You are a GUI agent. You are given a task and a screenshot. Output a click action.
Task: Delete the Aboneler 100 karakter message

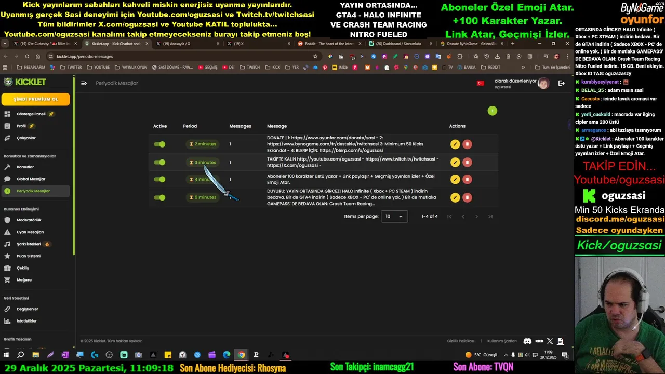pos(467,179)
